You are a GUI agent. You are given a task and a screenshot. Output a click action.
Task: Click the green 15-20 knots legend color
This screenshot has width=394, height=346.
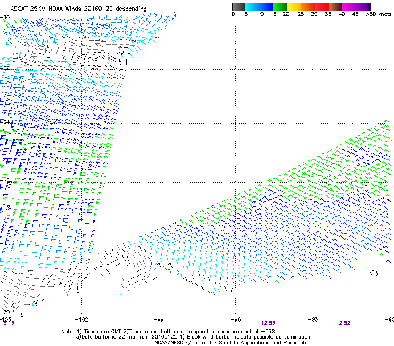point(280,6)
